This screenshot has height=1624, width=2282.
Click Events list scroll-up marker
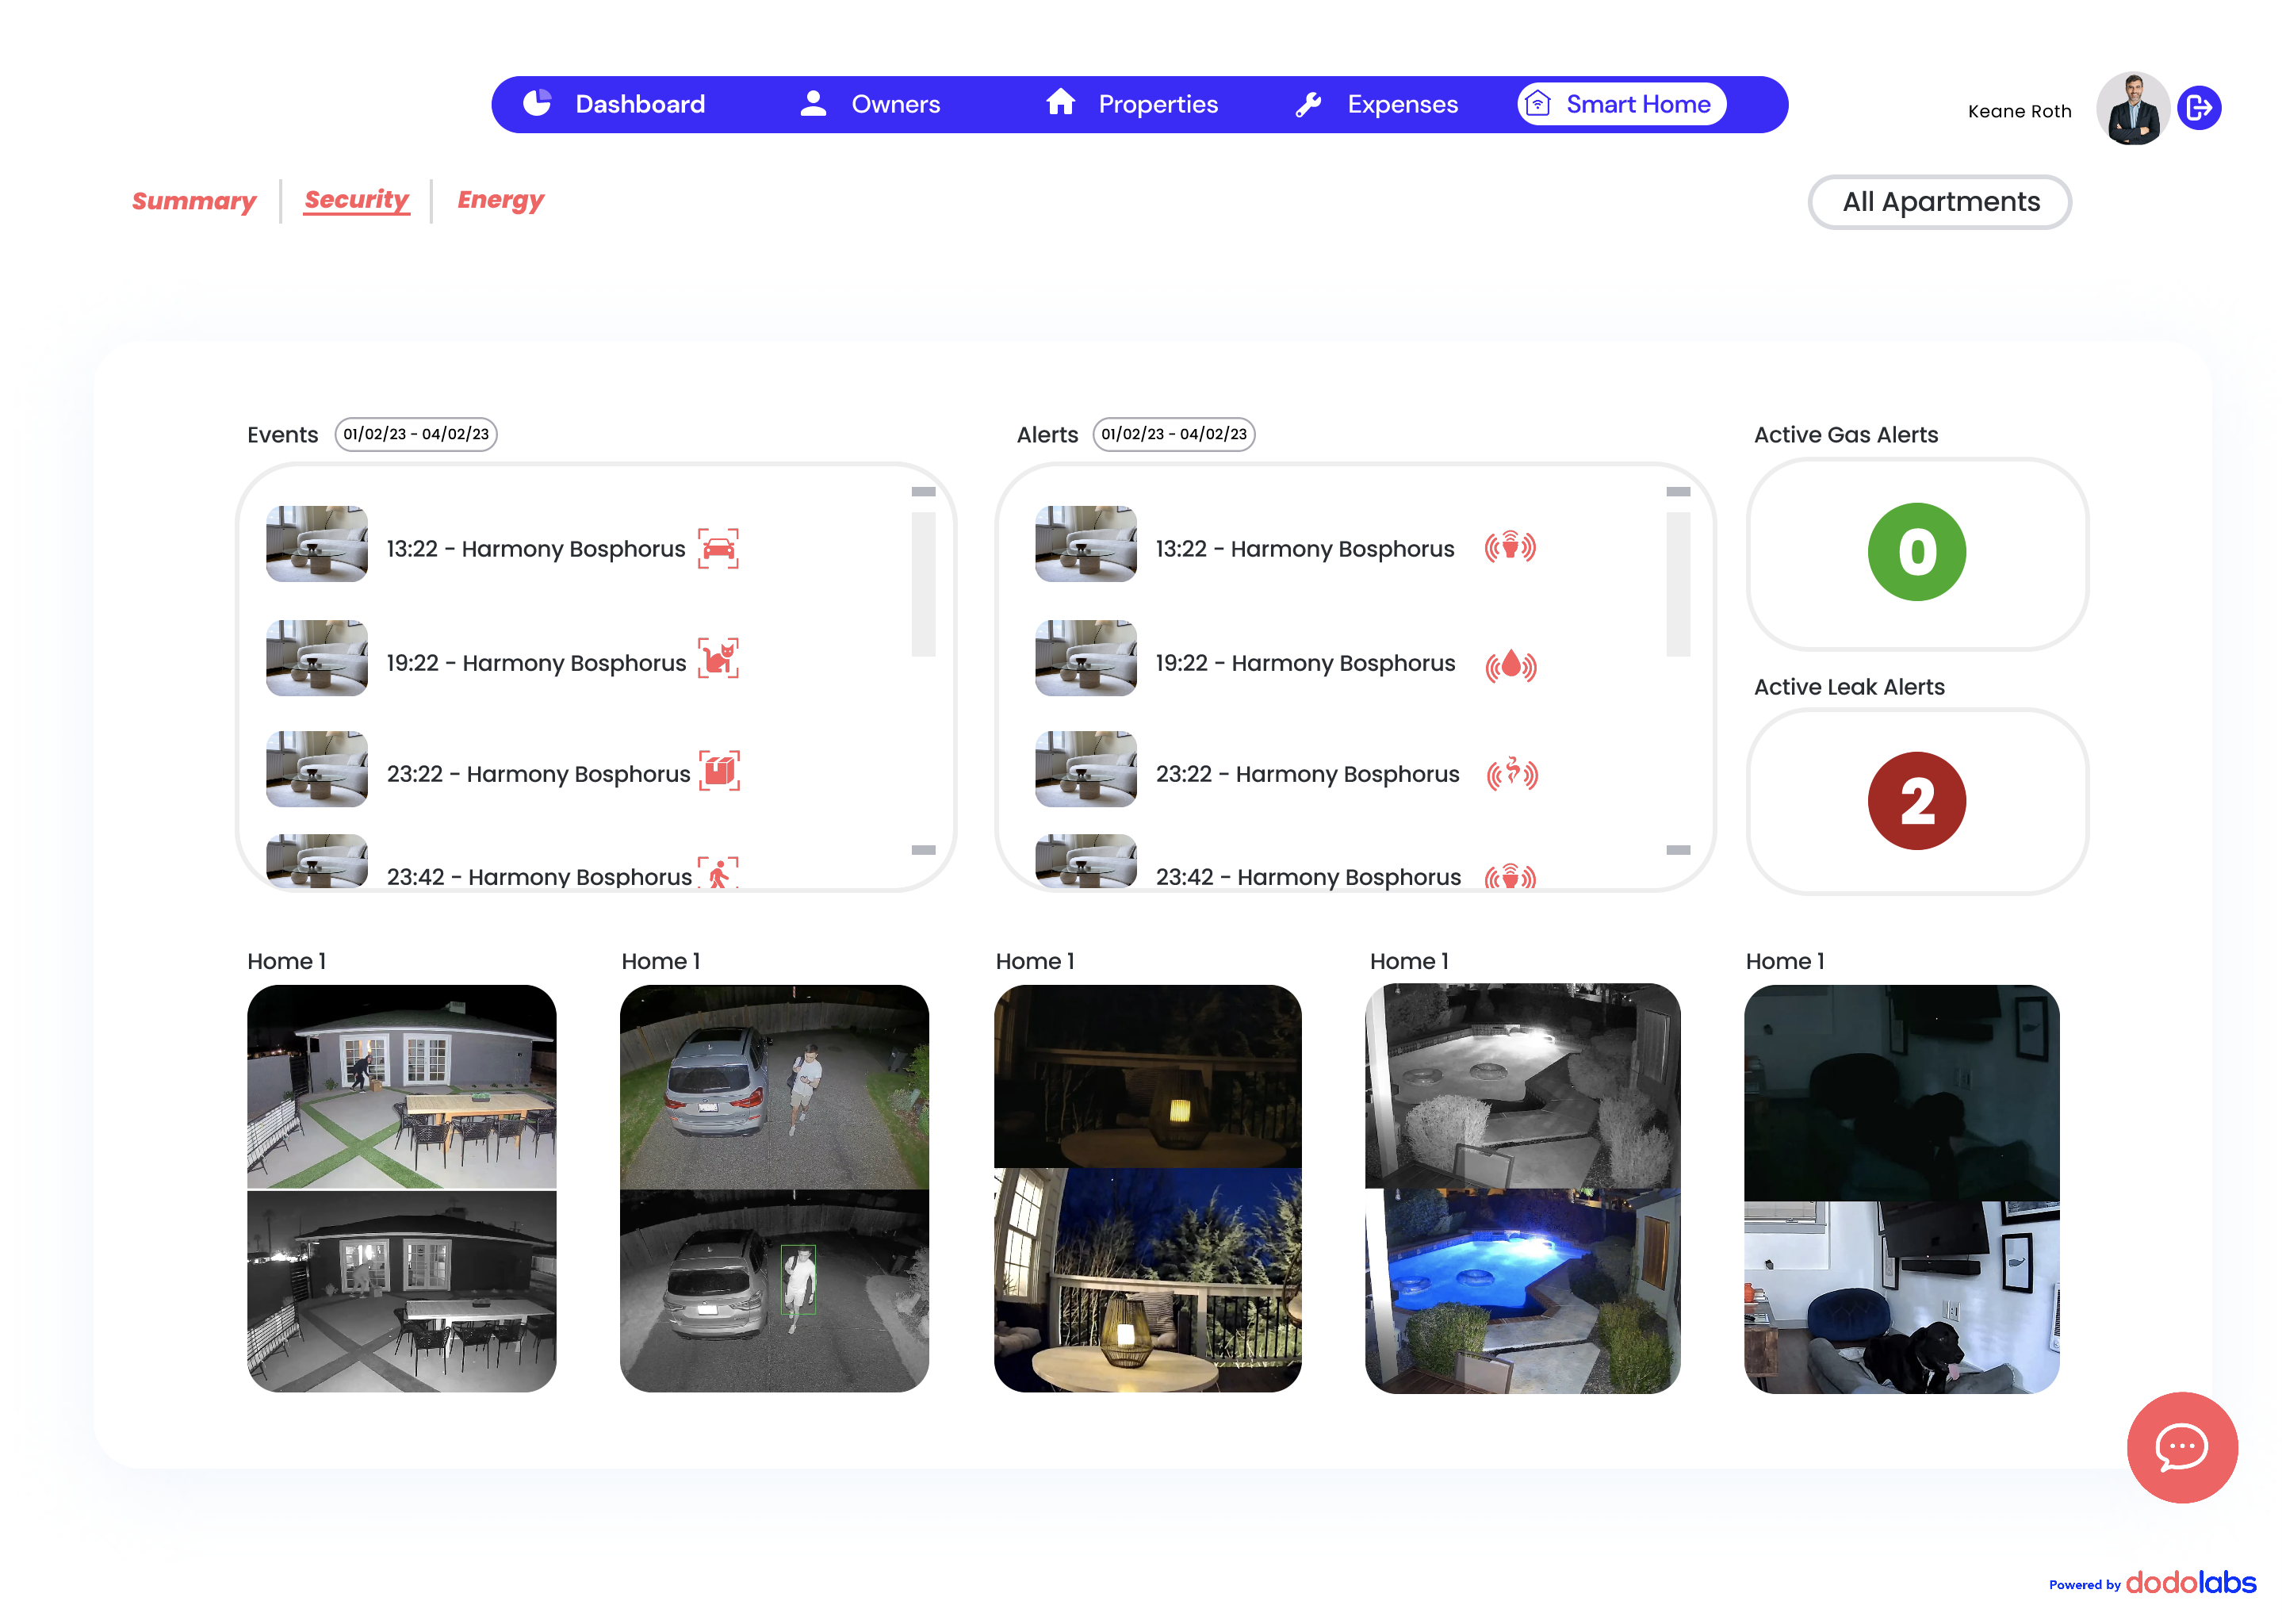point(923,491)
